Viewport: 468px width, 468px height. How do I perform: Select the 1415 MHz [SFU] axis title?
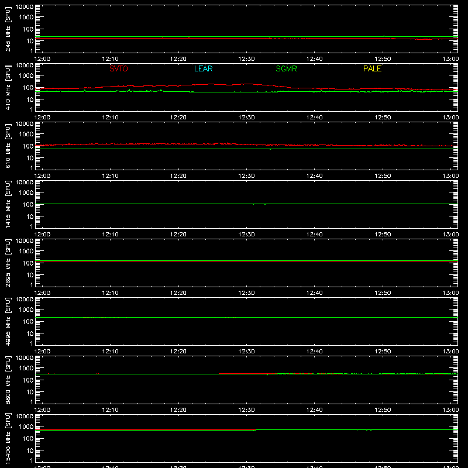(8, 204)
